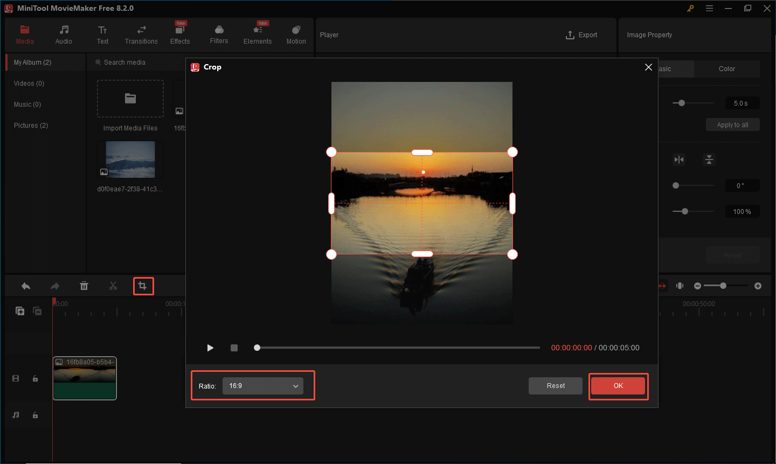Open the Ratio 16:9 dropdown
Viewport: 776px width, 464px height.
pos(263,386)
